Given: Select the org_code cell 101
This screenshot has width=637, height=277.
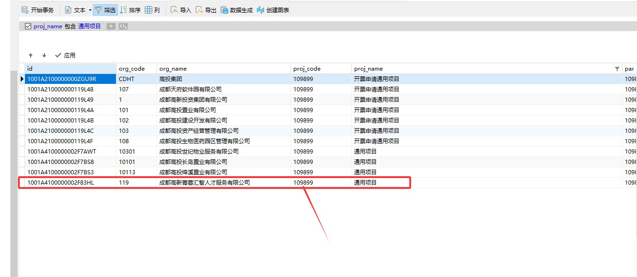Looking at the screenshot, I should [136, 110].
